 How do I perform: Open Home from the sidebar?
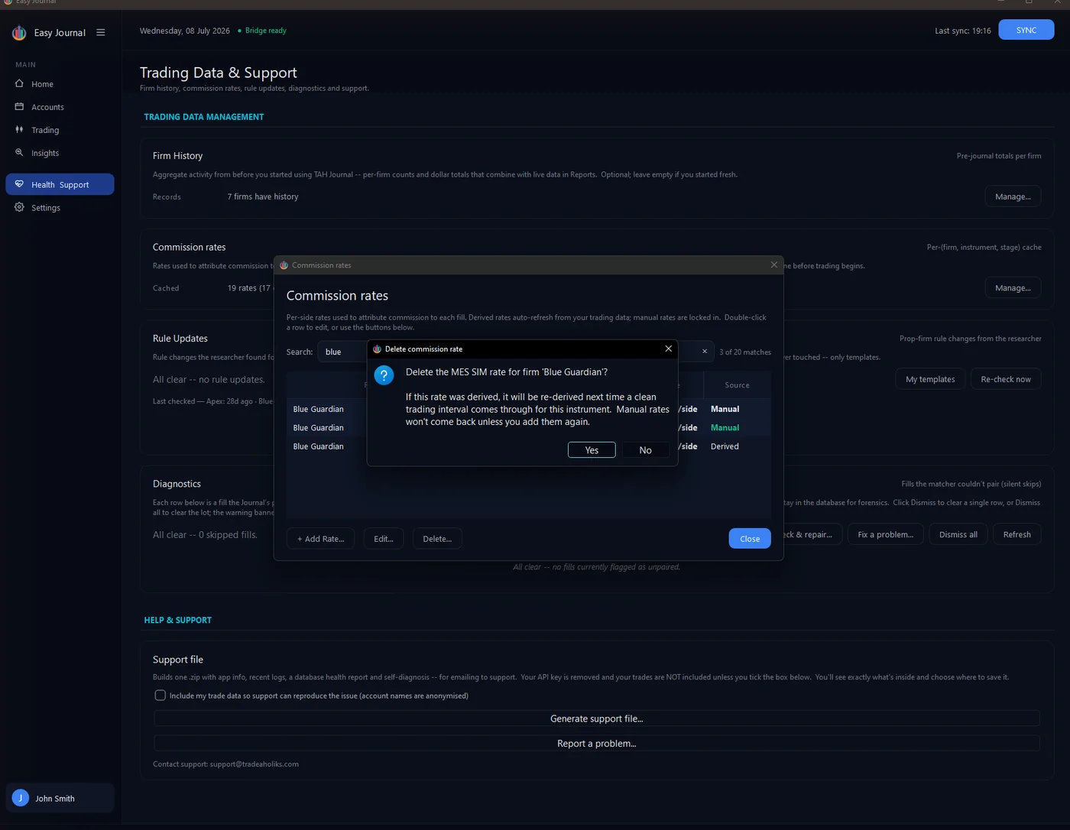click(60, 84)
